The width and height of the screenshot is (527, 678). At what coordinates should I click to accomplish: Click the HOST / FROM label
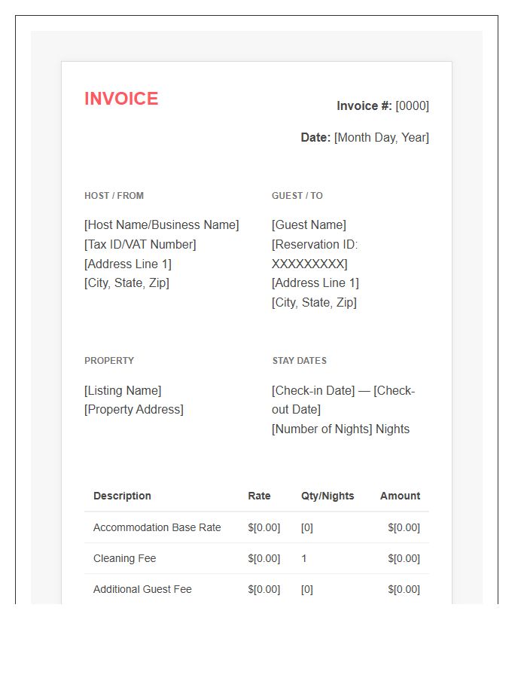point(114,195)
